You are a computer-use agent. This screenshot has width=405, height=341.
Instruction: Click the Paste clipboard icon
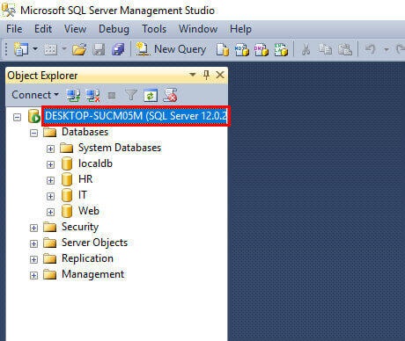(345, 49)
